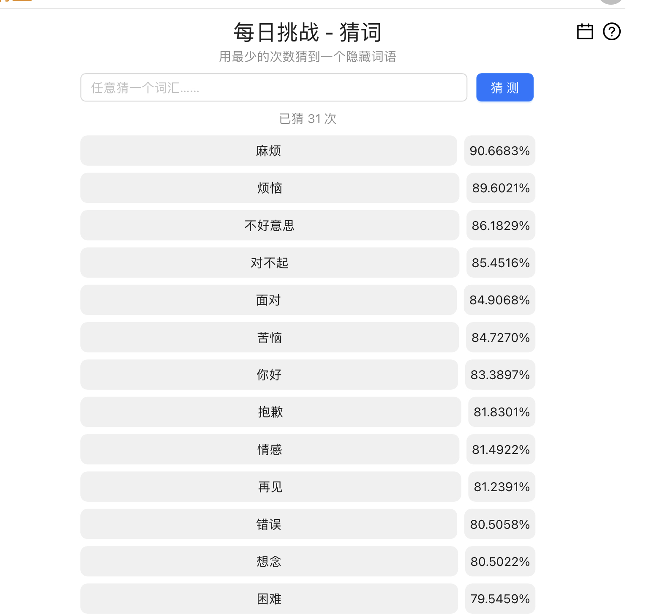
Task: Select the 困难 guess row
Action: pos(269,599)
